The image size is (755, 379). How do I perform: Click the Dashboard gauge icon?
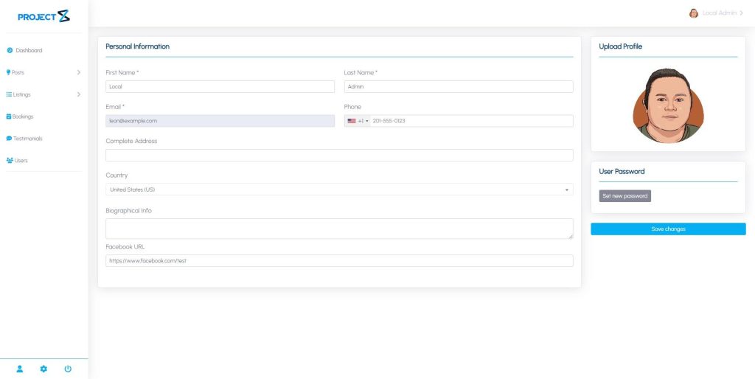point(10,51)
